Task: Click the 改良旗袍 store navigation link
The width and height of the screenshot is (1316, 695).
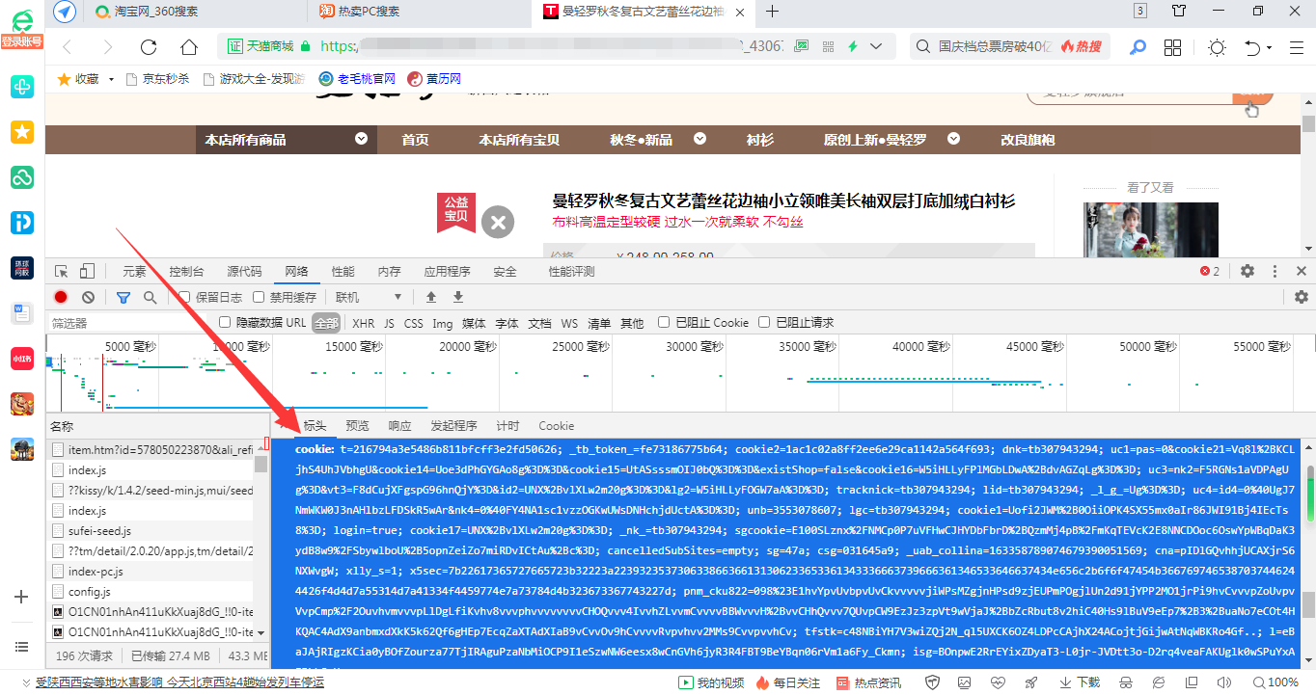Action: [x=1028, y=140]
